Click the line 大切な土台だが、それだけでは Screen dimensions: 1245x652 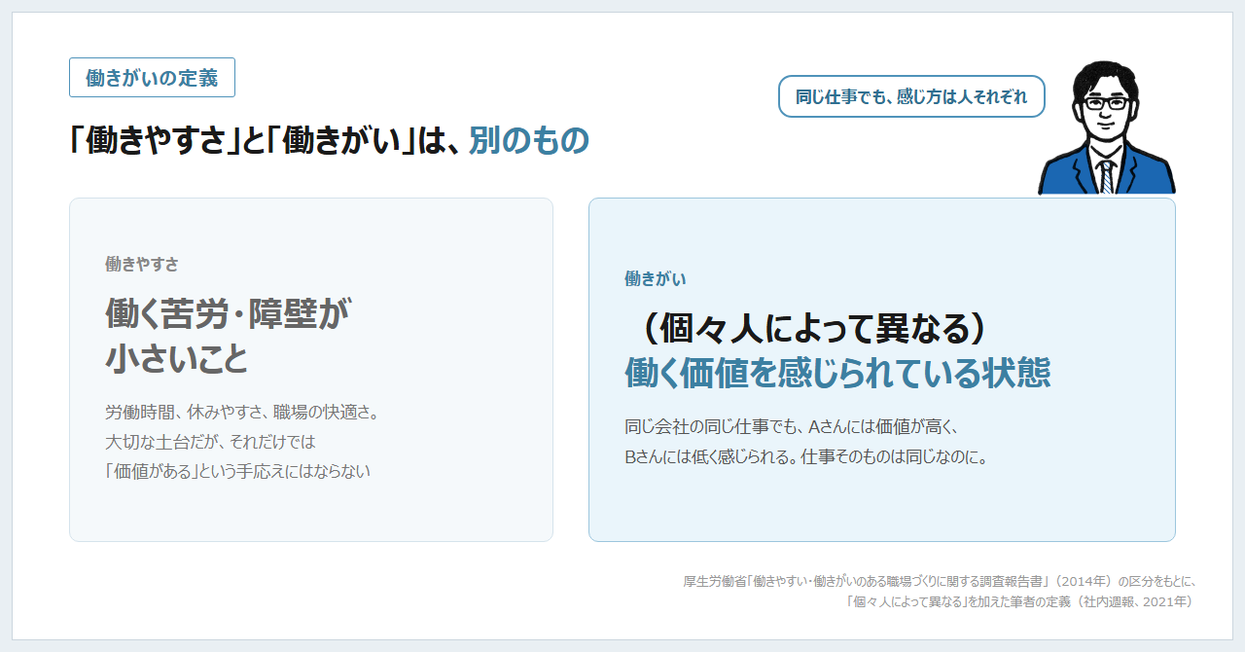coord(210,441)
